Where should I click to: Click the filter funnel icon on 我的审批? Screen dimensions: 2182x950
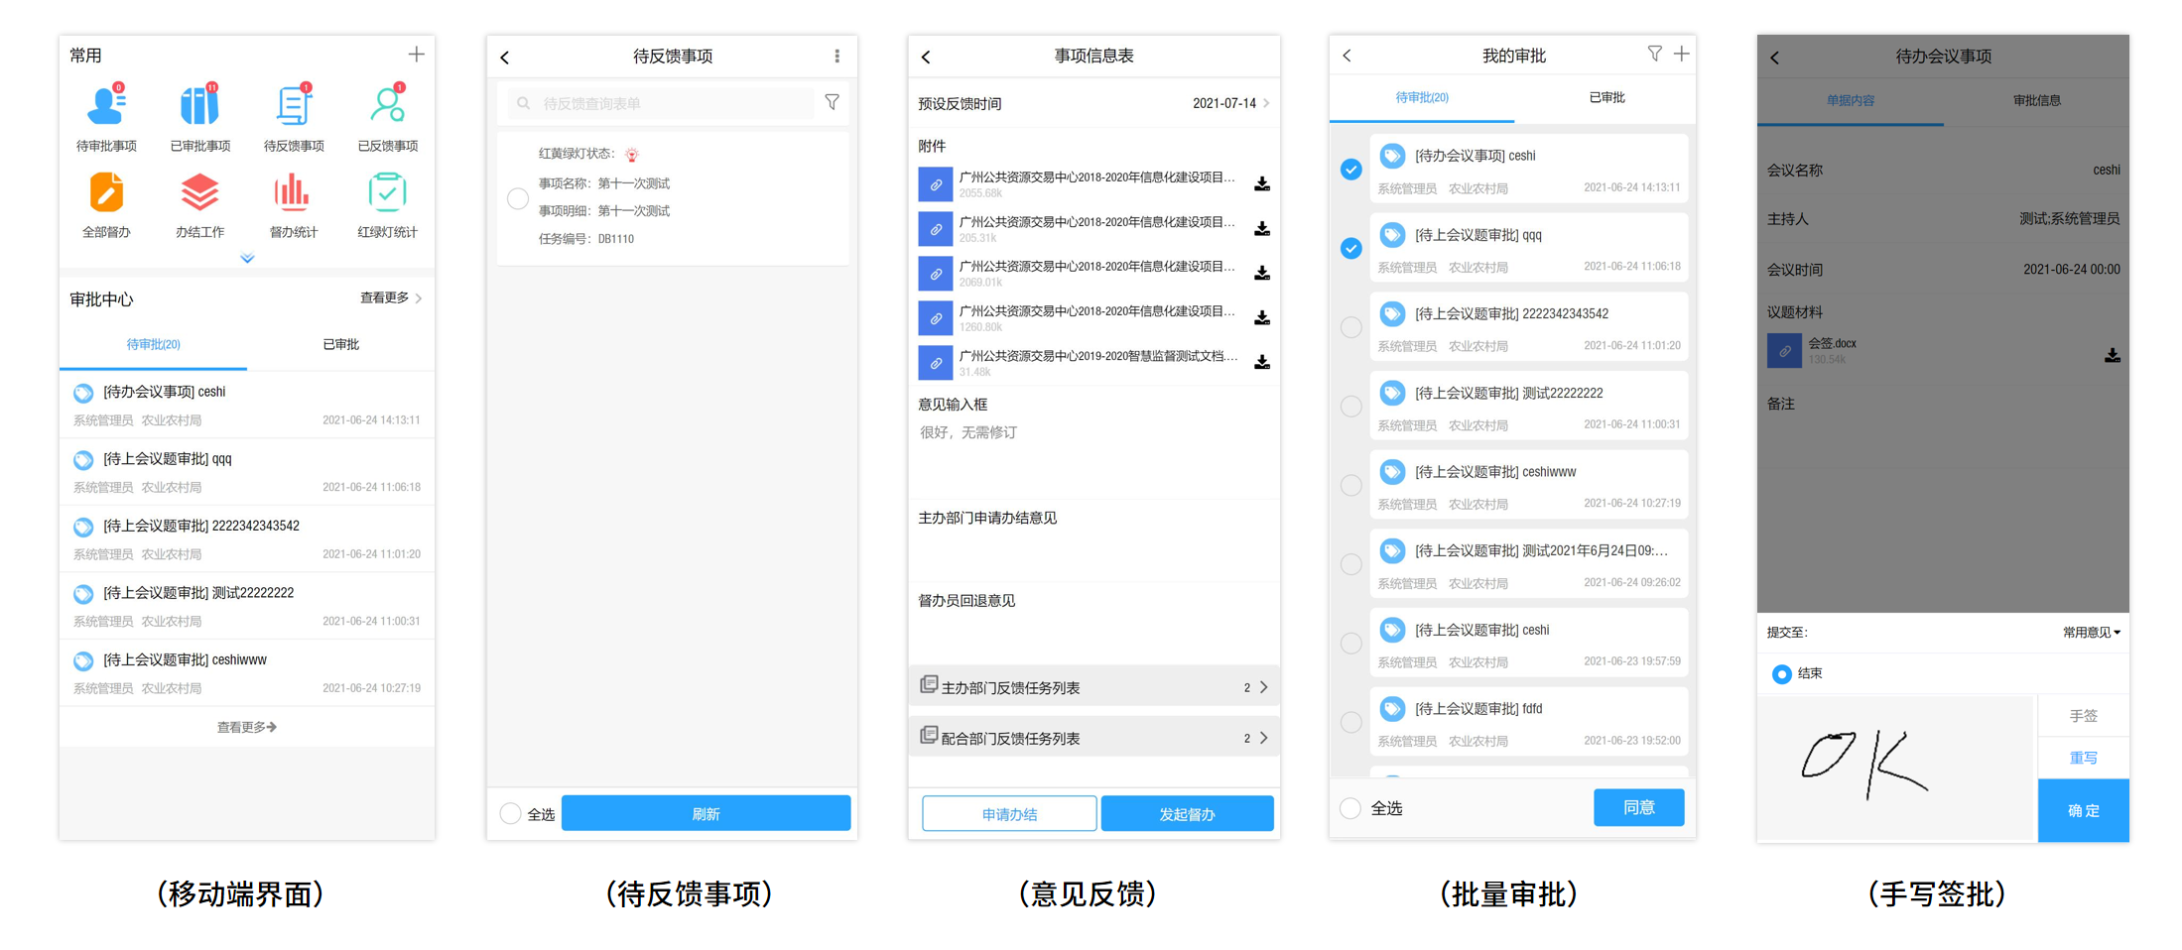point(1654,55)
